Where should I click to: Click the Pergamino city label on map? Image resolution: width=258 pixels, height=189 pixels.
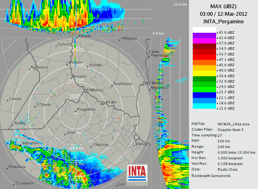pyautogui.click(x=86, y=109)
